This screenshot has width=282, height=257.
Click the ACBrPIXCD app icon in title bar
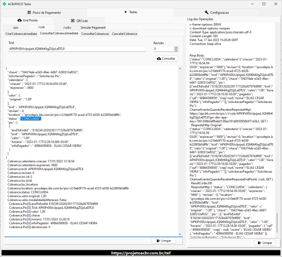tap(4, 4)
